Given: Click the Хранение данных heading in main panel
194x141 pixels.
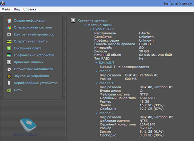Looking at the screenshot, I should [x=92, y=20].
